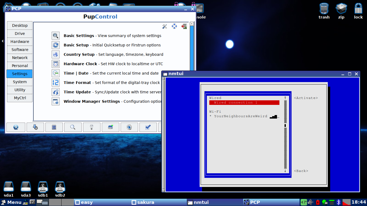Open the Menu button on the taskbar
Viewport: 367px width, 206px height.
pyautogui.click(x=11, y=202)
